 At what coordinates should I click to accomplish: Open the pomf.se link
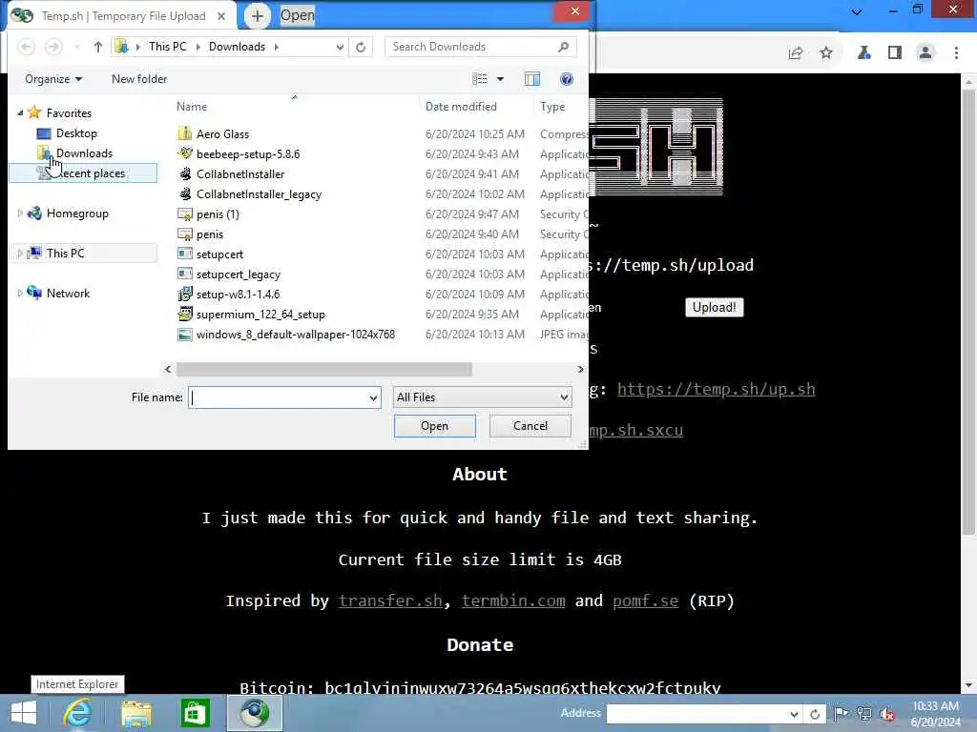point(646,600)
